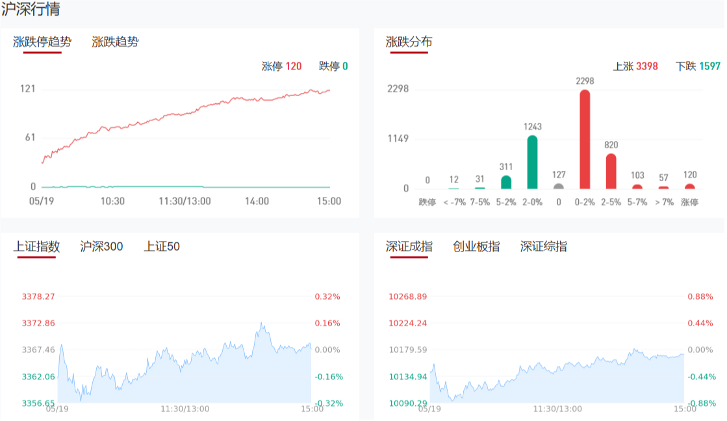Viewport: 727px width, 421px height.
Task: Click the red 0-2% bar showing 2298
Action: click(585, 139)
